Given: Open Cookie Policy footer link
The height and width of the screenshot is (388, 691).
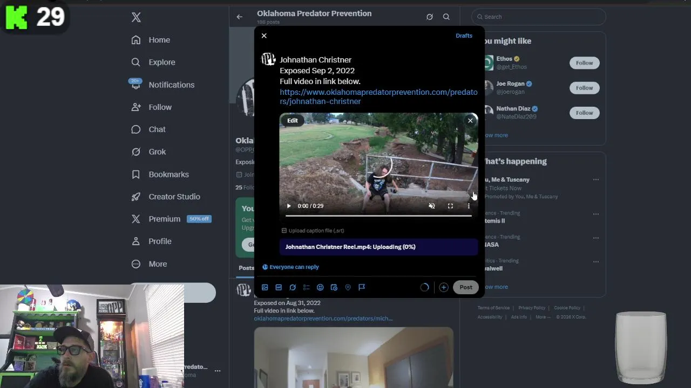Looking at the screenshot, I should [567, 308].
